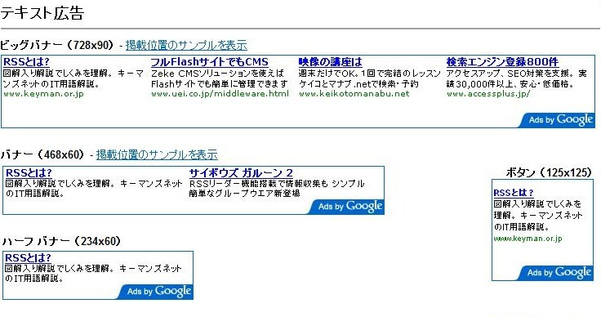The height and width of the screenshot is (317, 601).
Task: Click www.accessplus.jp URL
Action: point(488,94)
